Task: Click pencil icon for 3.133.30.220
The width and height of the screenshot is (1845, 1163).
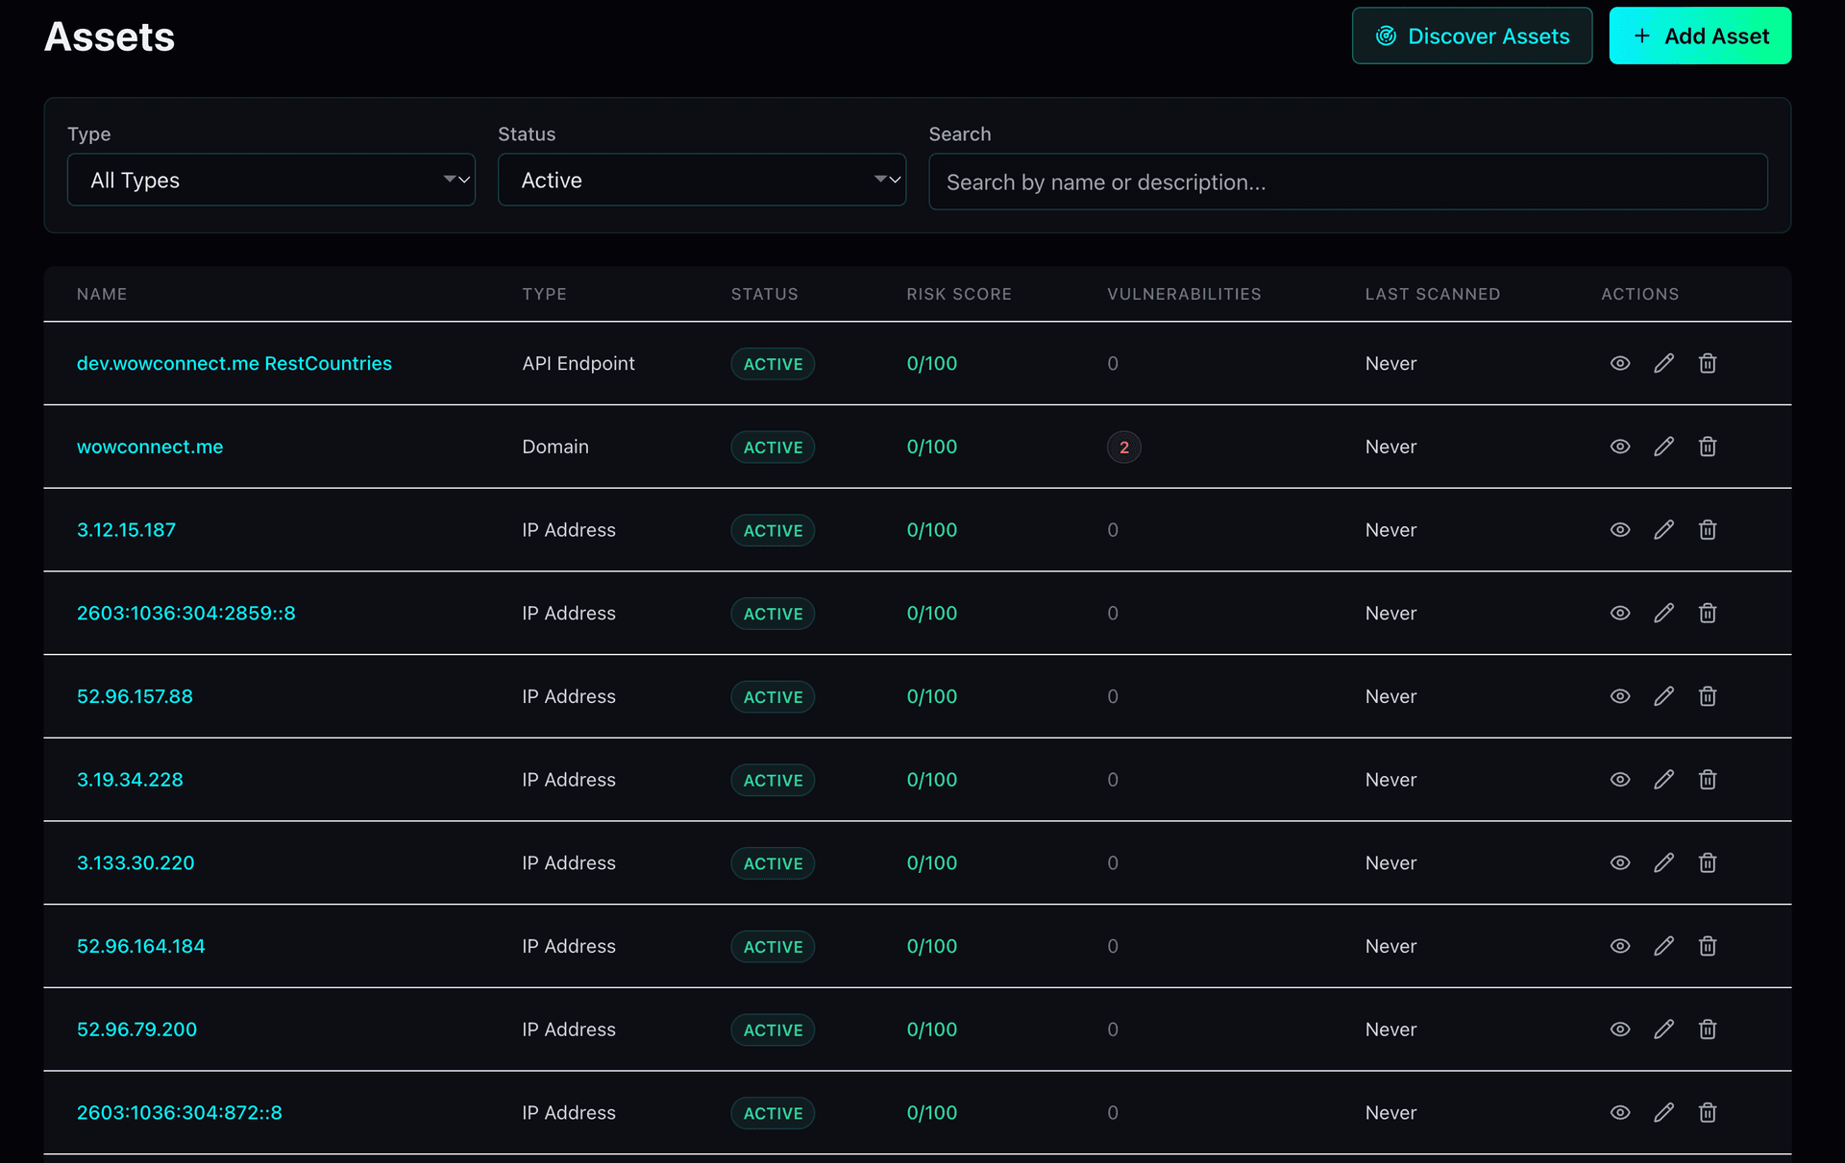Action: coord(1663,862)
